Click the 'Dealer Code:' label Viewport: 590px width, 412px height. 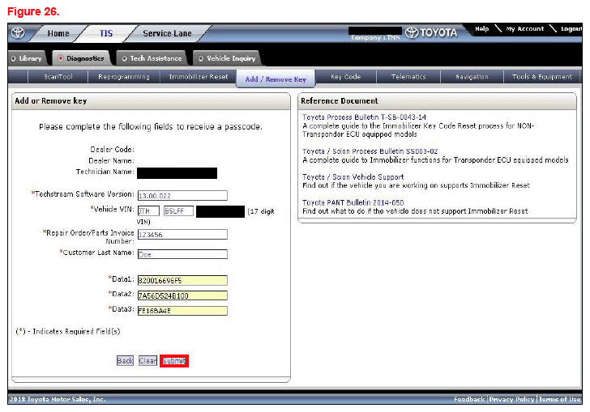pos(112,150)
